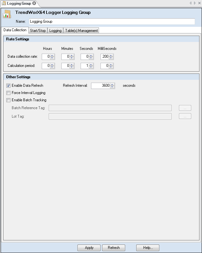Image resolution: width=202 pixels, height=253 pixels.
Task: Increase the Refresh Interval spinner value
Action: click(x=112, y=84)
